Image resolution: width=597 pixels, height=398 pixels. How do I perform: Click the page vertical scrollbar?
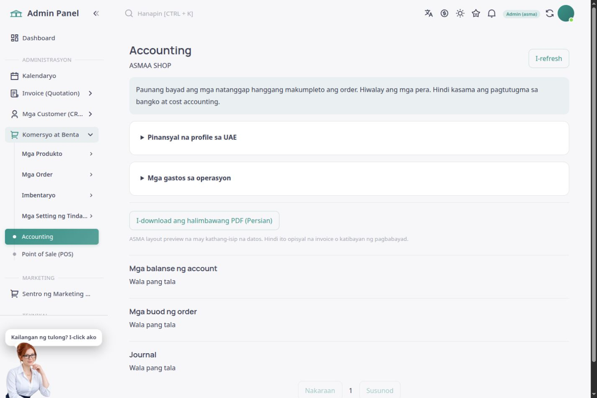coord(594,184)
